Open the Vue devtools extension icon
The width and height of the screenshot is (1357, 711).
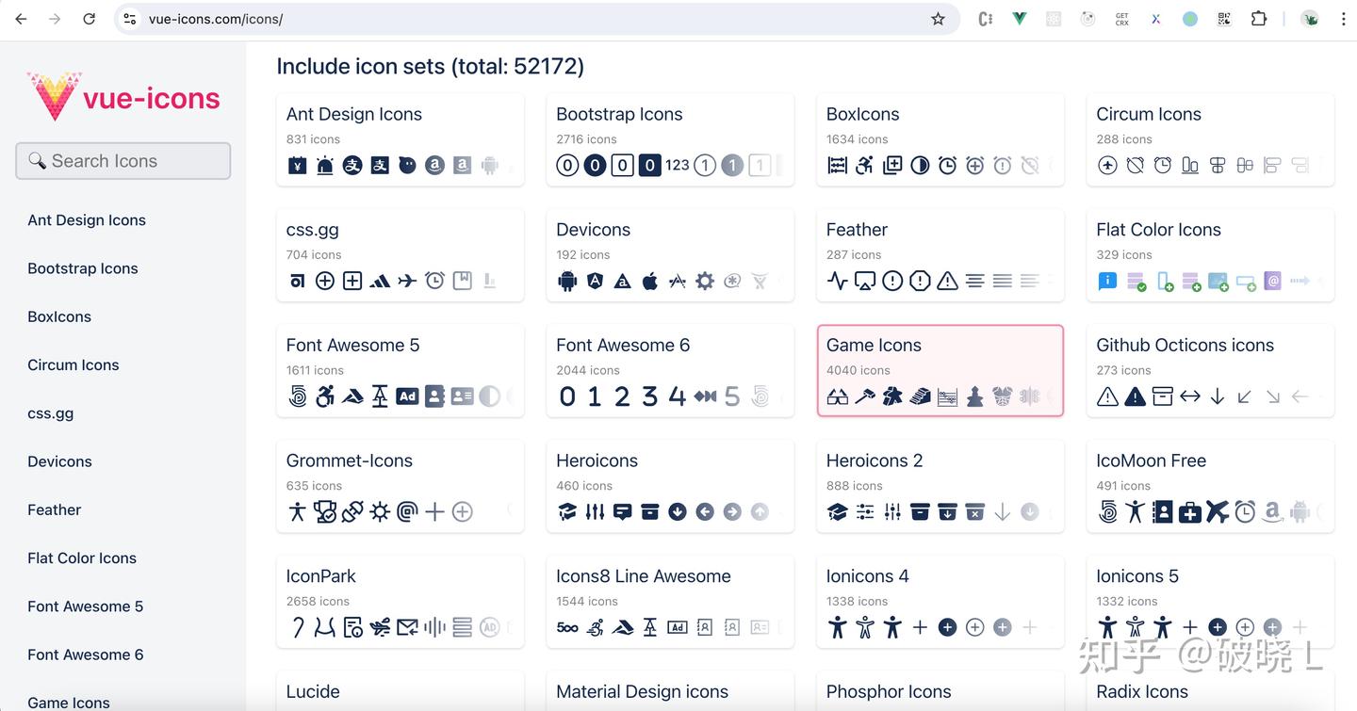[x=1019, y=19]
